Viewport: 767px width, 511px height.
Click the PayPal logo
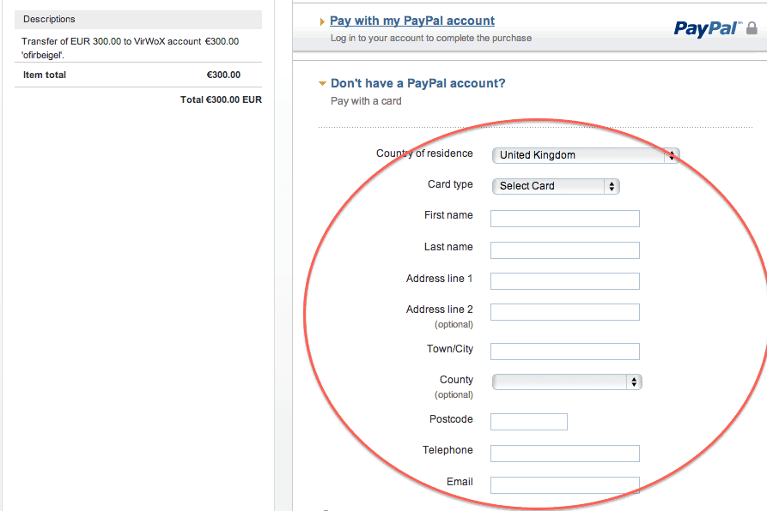[708, 29]
